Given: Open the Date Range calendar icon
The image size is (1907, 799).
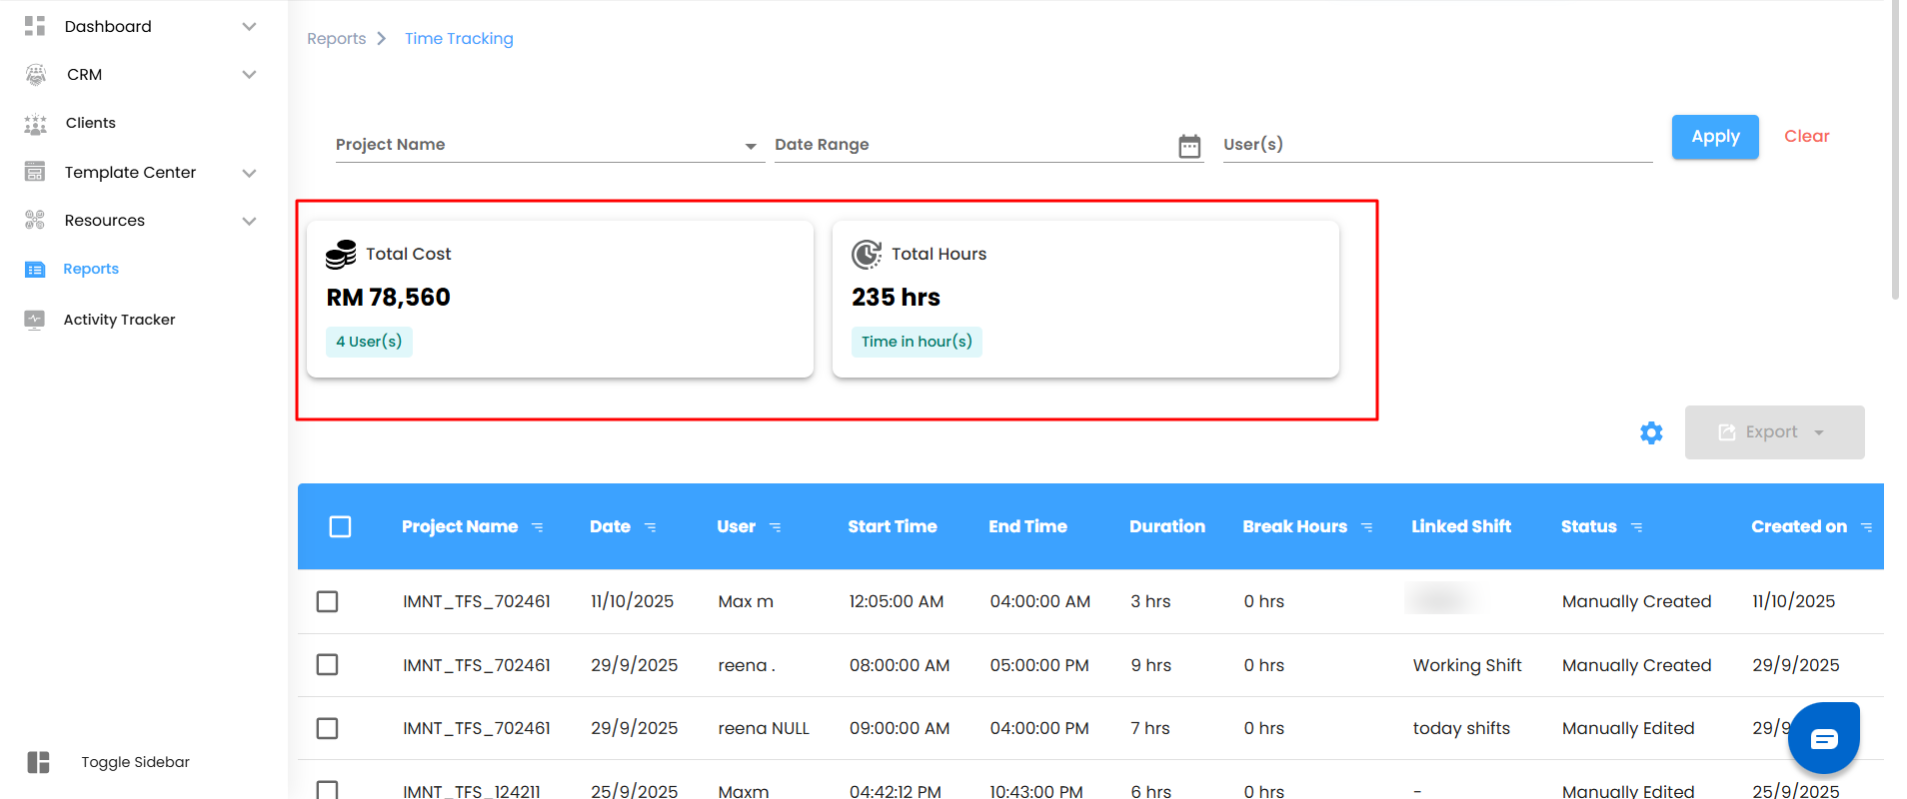Looking at the screenshot, I should click(1189, 146).
